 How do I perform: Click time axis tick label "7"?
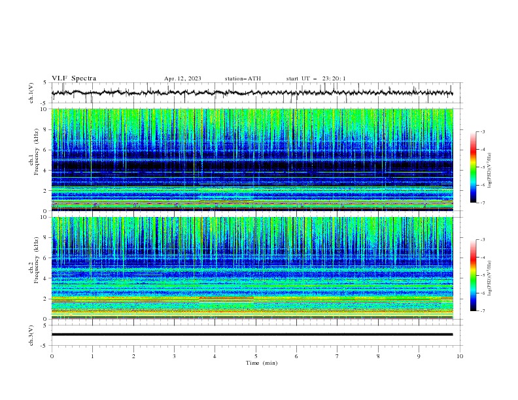(x=337, y=356)
